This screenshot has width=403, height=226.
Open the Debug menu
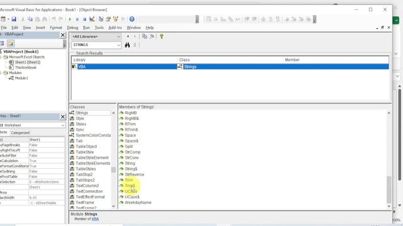72,28
